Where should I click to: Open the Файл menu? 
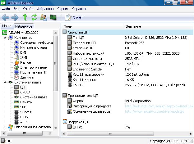6,9
